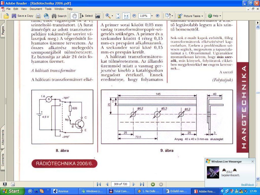Restore the inner document window

pyautogui.click(x=253, y=9)
